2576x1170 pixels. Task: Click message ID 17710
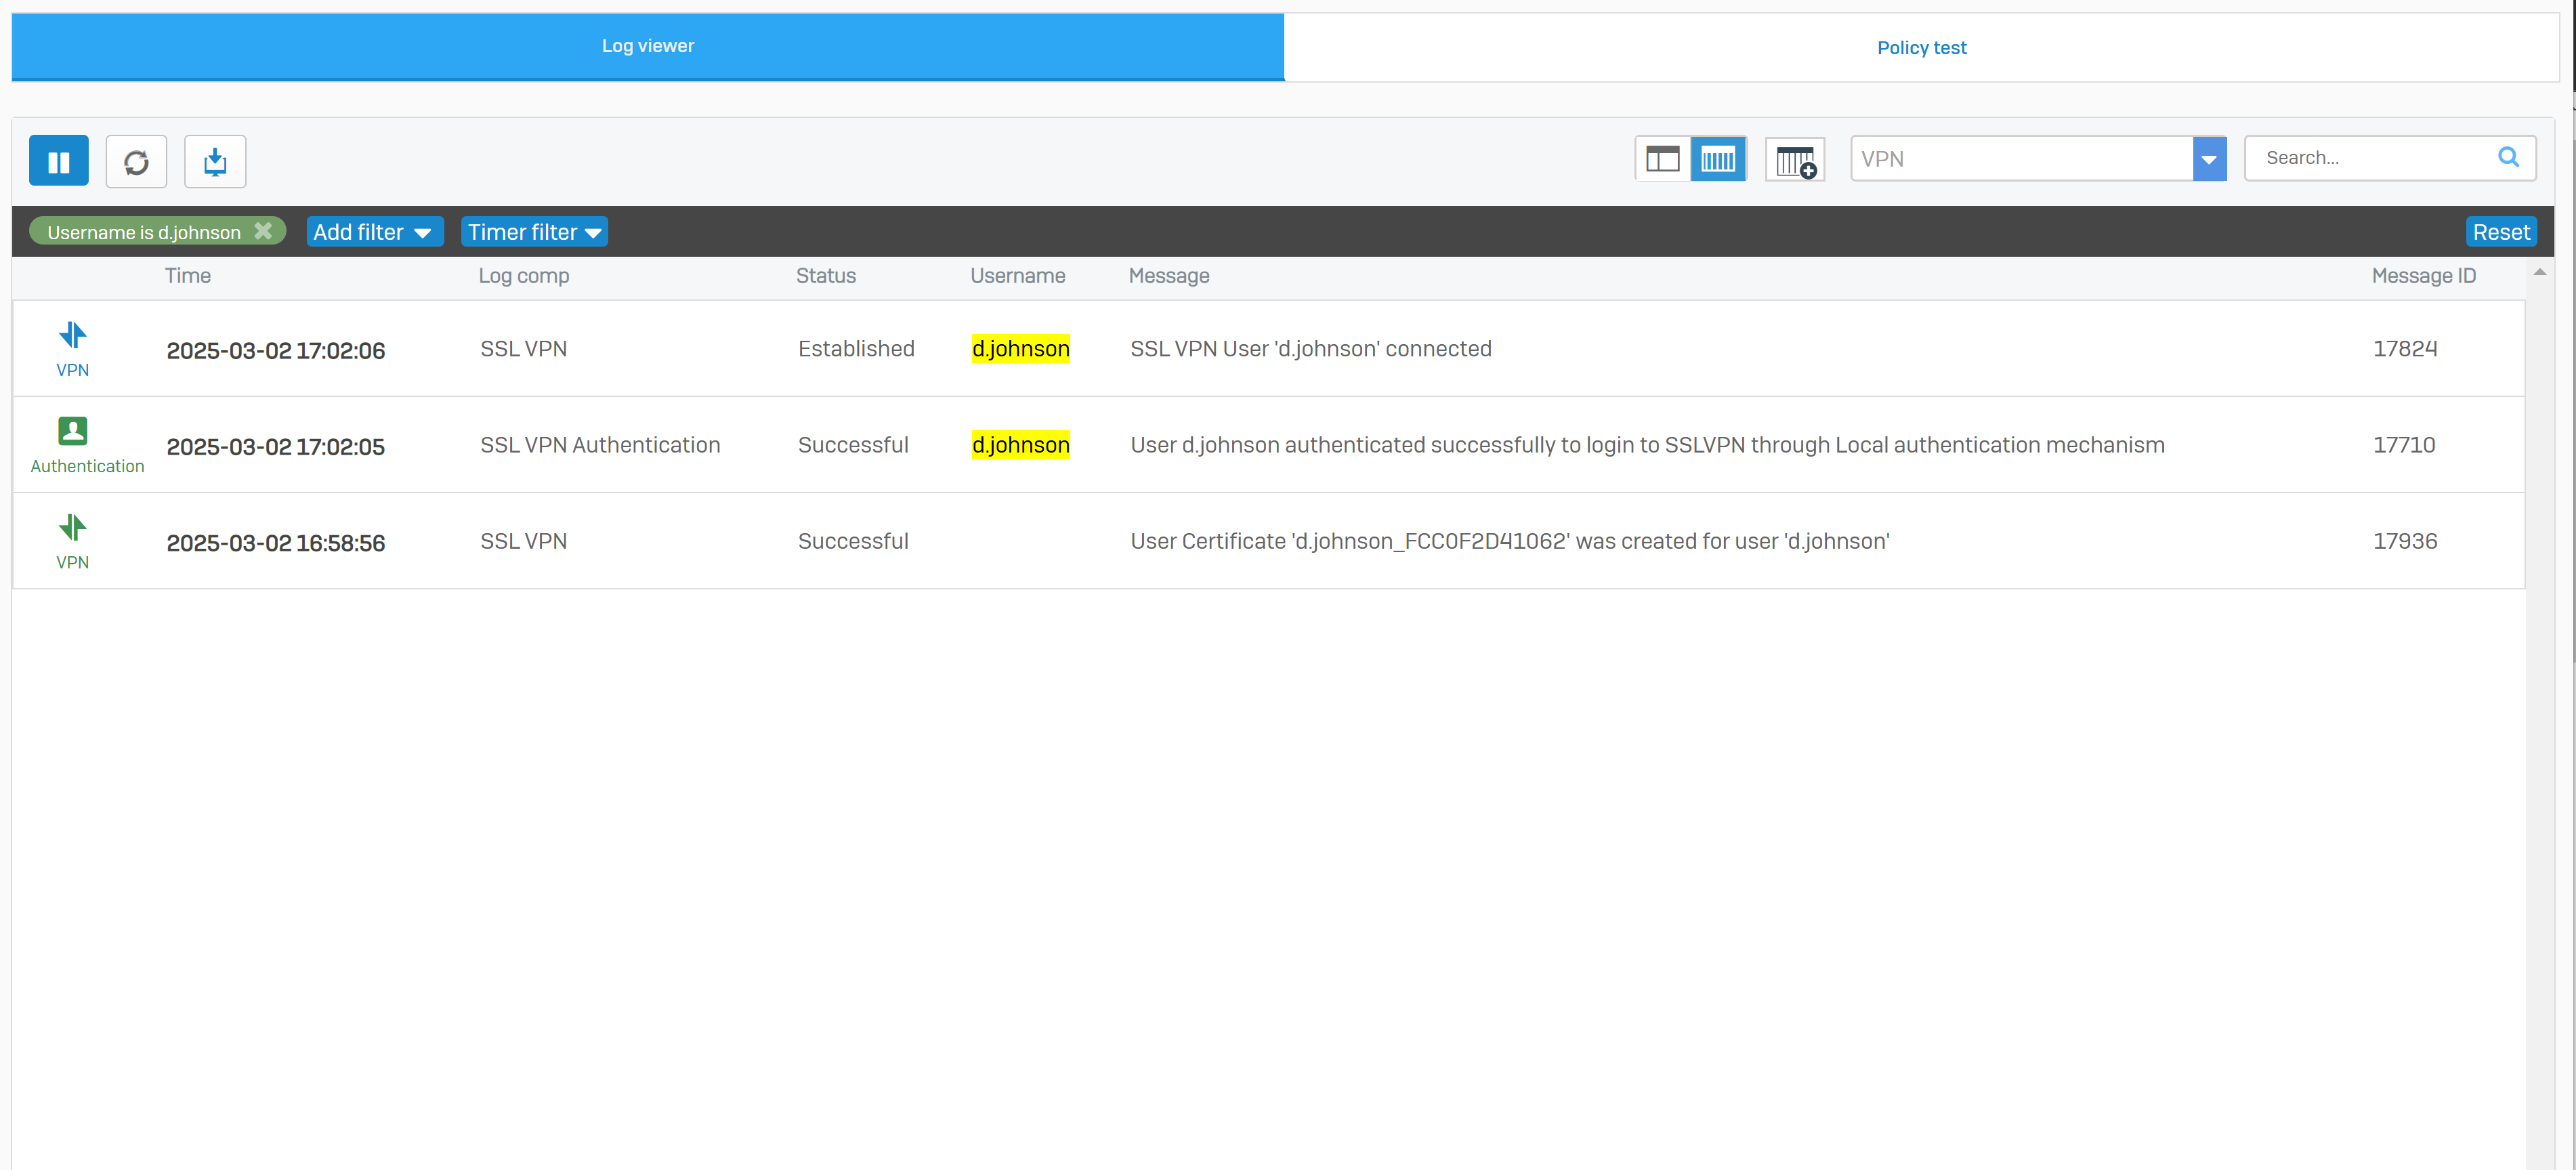(x=2404, y=445)
